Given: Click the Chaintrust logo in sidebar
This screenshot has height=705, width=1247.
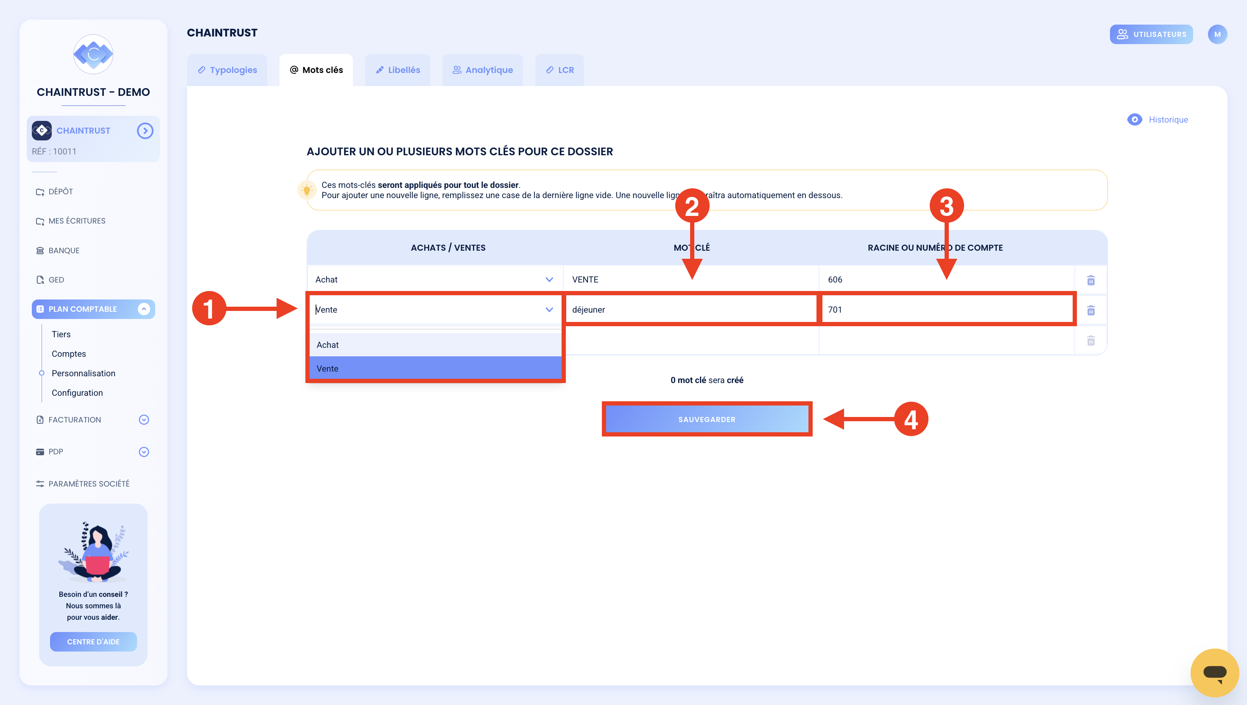Looking at the screenshot, I should (93, 54).
